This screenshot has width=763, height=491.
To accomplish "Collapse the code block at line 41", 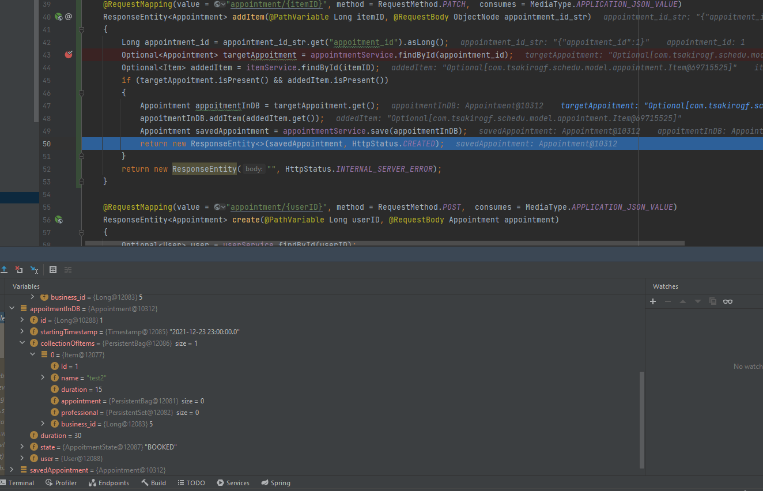I will (81, 29).
